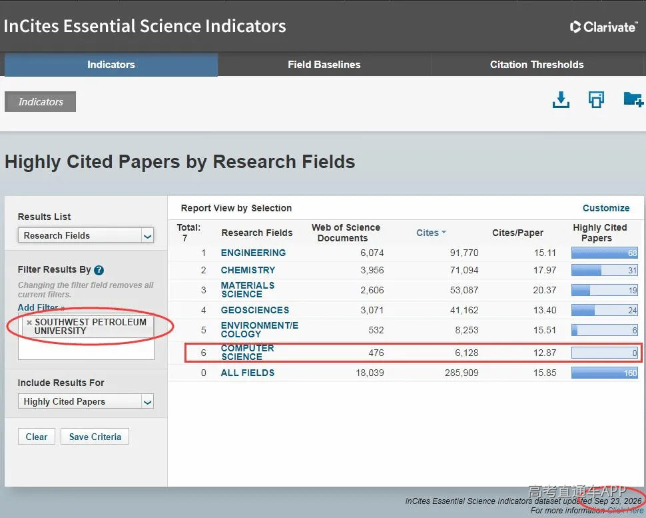Switch to the Citation Thresholds tab

click(x=537, y=65)
